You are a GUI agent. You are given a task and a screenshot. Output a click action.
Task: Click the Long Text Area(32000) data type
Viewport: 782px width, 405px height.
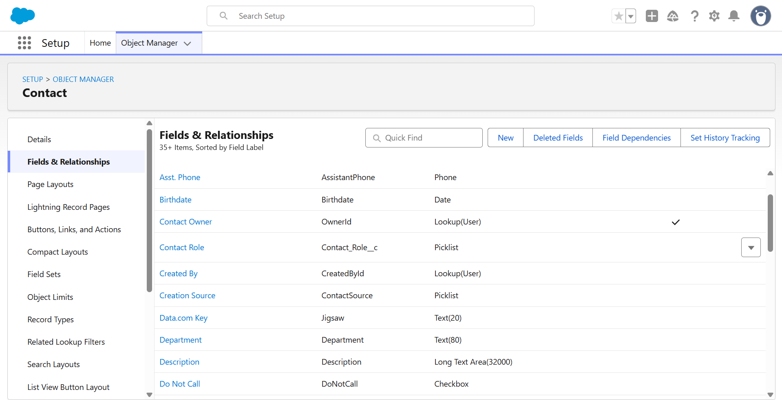coord(473,362)
